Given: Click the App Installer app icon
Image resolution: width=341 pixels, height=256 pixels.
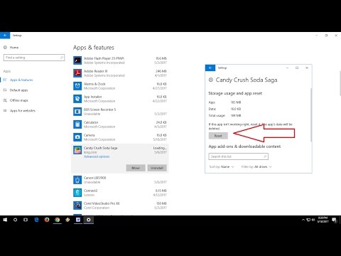Looking at the screenshot, I should coord(77,99).
